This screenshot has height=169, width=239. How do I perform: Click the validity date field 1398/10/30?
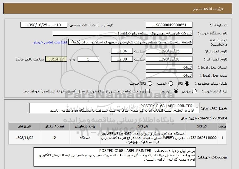pos(169,59)
